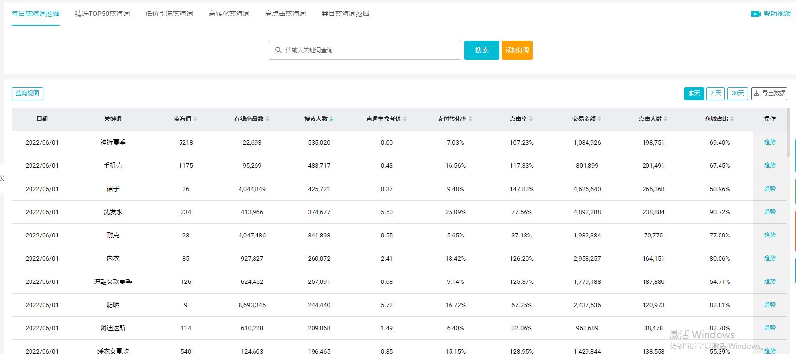Click keyword 洗发水

tap(113, 212)
